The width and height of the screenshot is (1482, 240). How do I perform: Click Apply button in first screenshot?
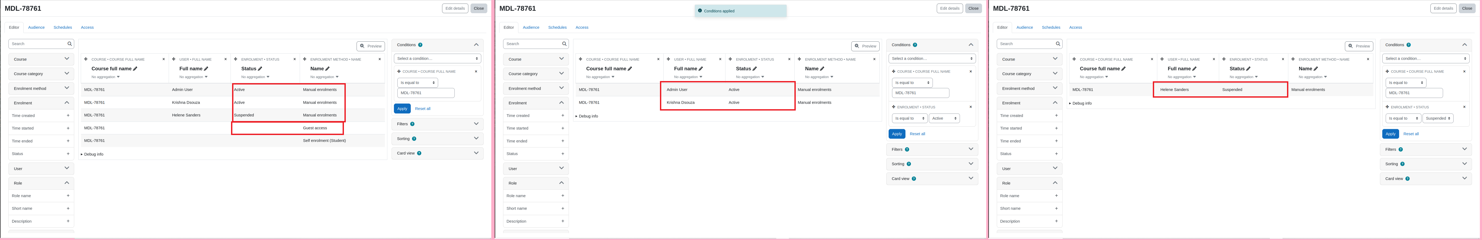[x=402, y=109]
